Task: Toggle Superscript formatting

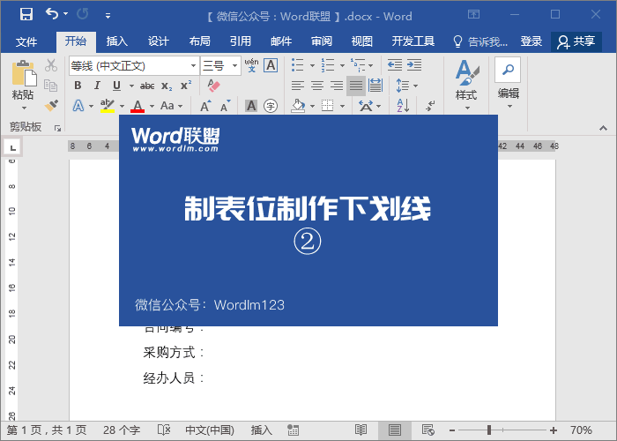Action: pyautogui.click(x=186, y=86)
